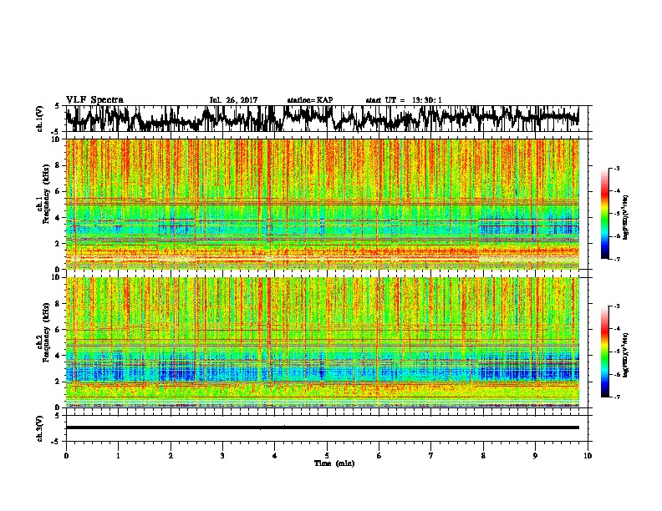Click the ch.3(V) axis label

(x=39, y=428)
